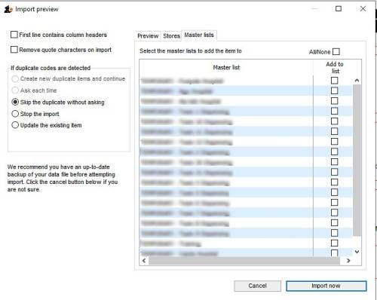Screen dimensions: 377x300
Task: Click the Import preview app icon
Action: click(x=8, y=9)
